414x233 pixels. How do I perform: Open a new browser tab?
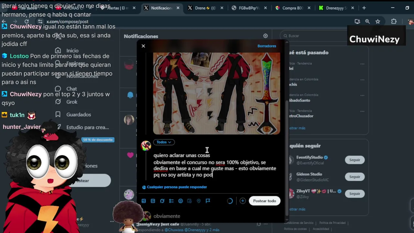coord(364,8)
